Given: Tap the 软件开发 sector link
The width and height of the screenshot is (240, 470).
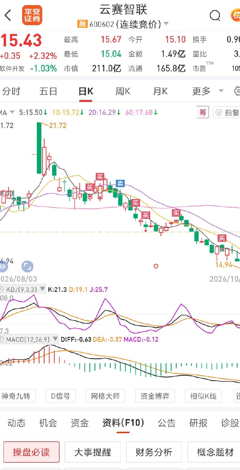Looking at the screenshot, I should tap(12, 69).
